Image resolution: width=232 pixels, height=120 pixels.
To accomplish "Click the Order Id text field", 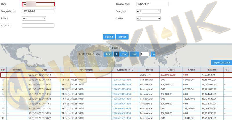I will tap(38, 25).
